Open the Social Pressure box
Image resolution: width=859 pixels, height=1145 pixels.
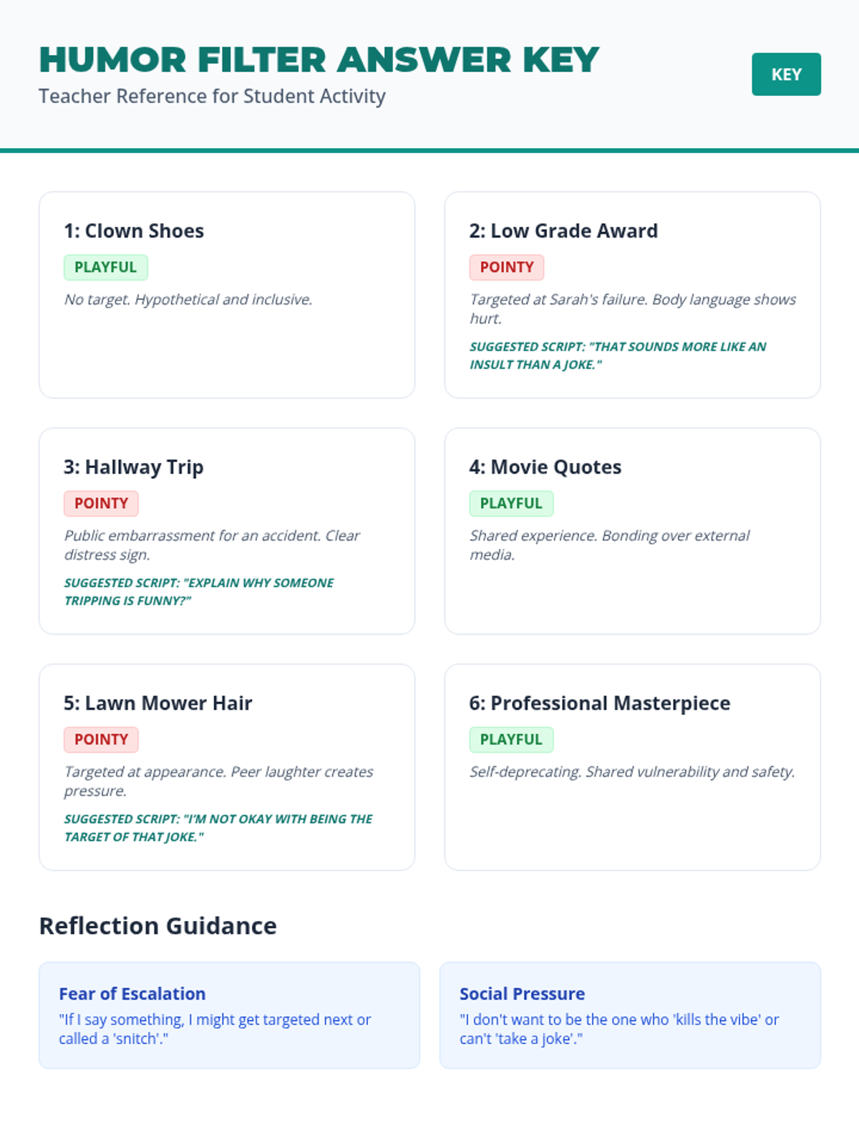pos(630,1015)
